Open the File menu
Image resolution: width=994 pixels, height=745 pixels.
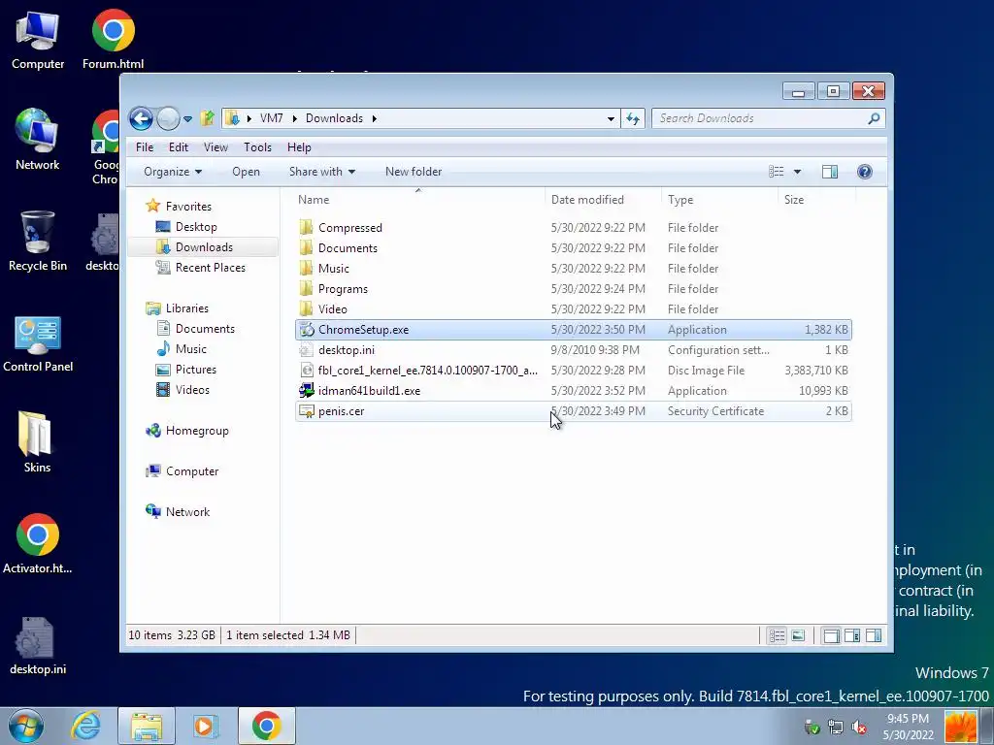click(x=145, y=147)
